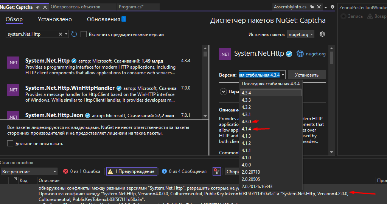Screen dimensions: 387x204
Task: Open the tab window options gear icon
Action: [333, 7]
